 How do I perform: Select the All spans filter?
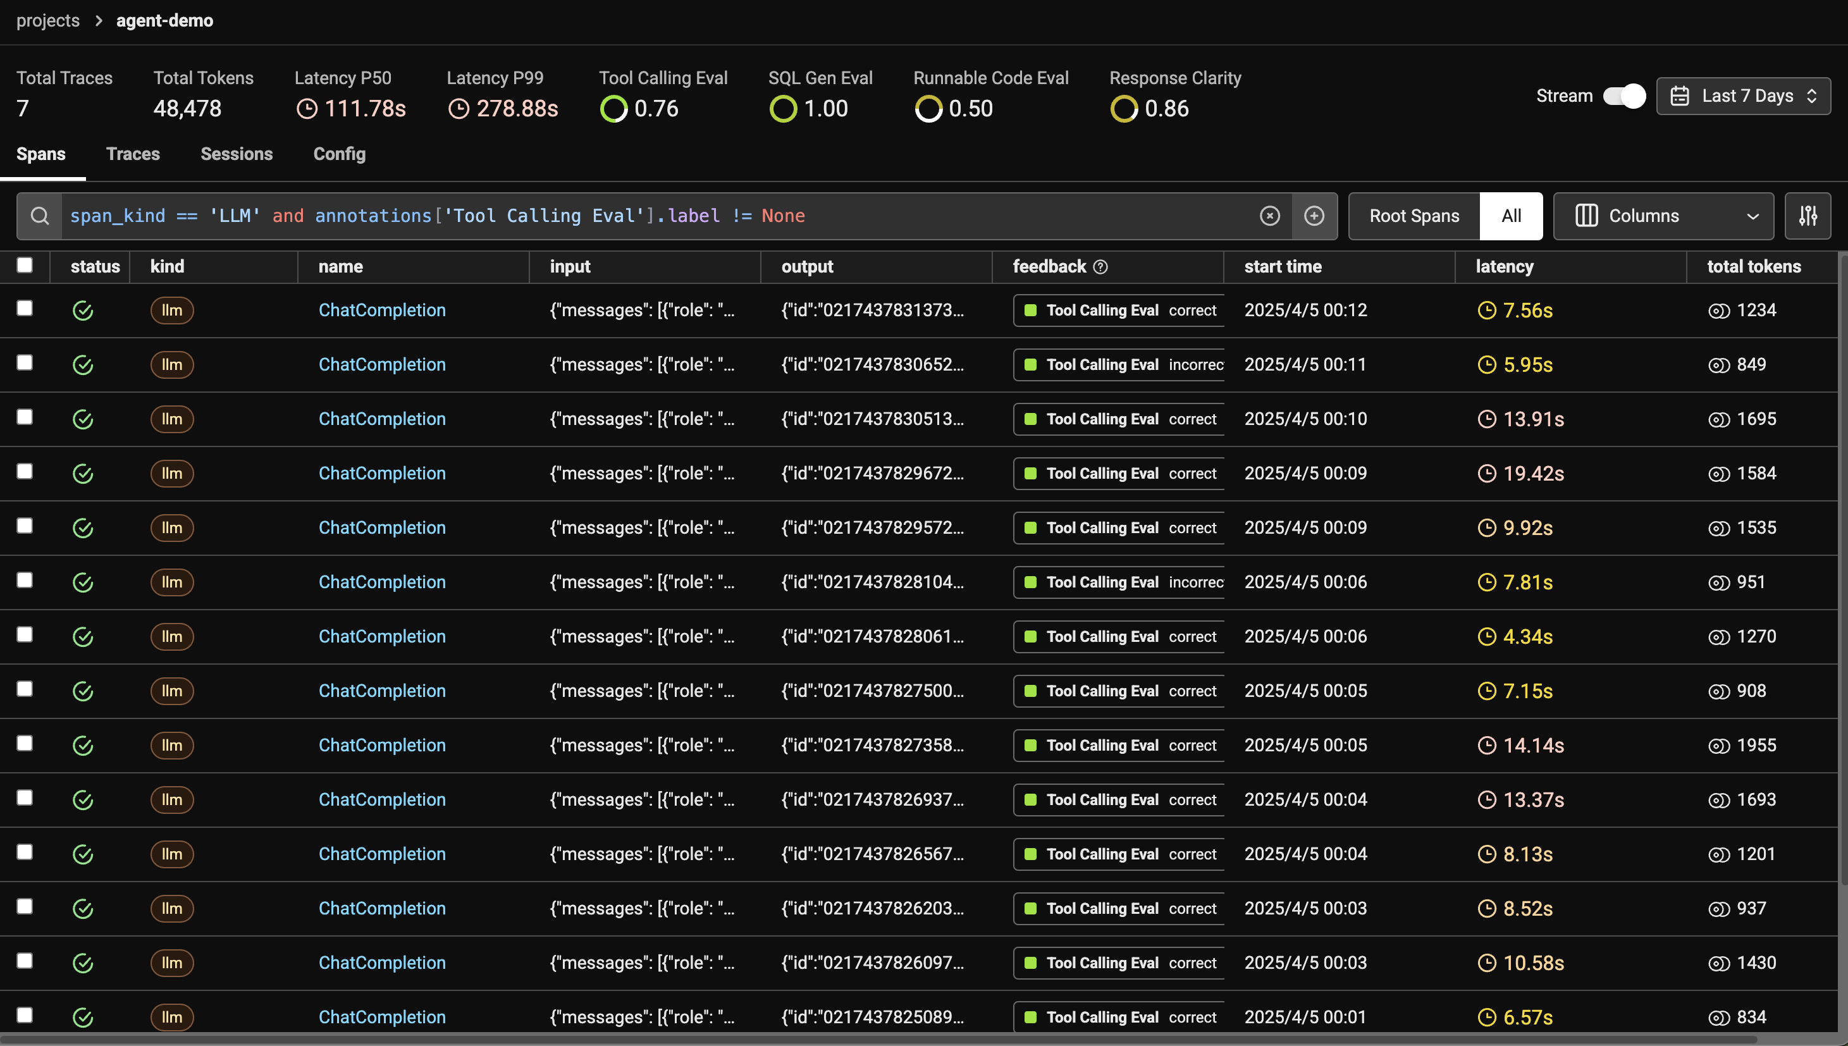(x=1511, y=216)
